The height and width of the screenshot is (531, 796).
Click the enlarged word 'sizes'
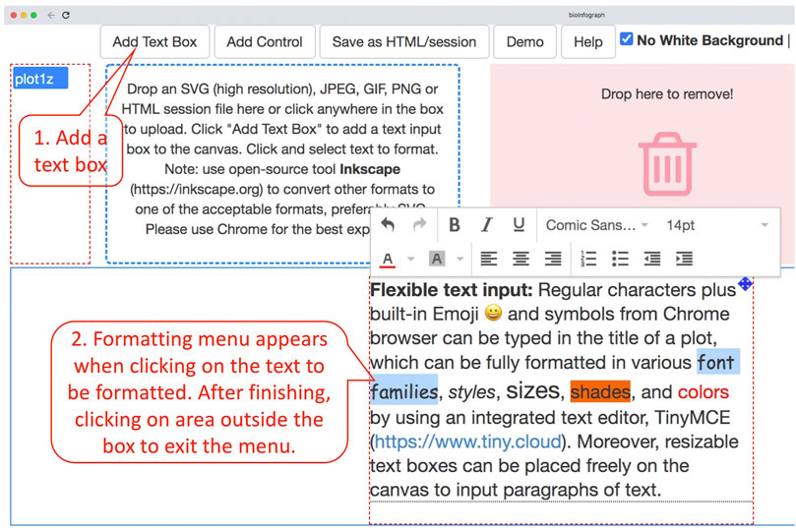(533, 390)
